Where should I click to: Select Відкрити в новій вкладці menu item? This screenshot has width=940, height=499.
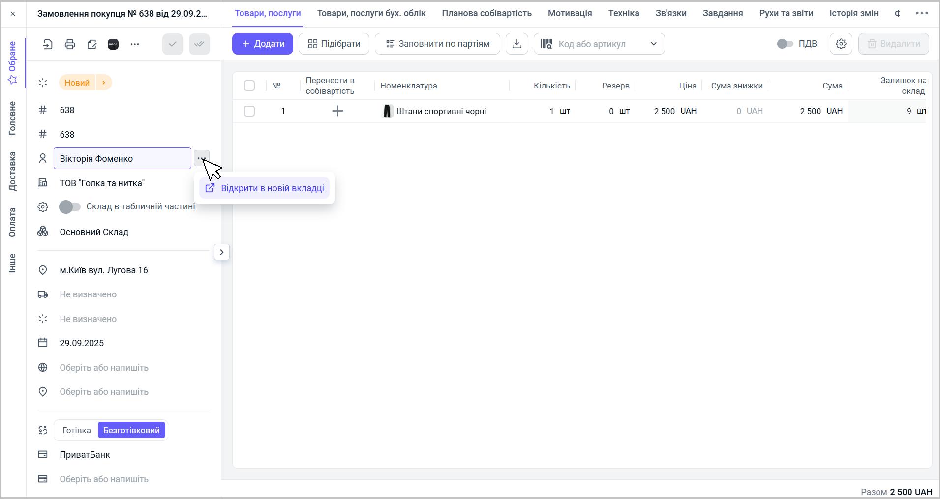click(265, 188)
